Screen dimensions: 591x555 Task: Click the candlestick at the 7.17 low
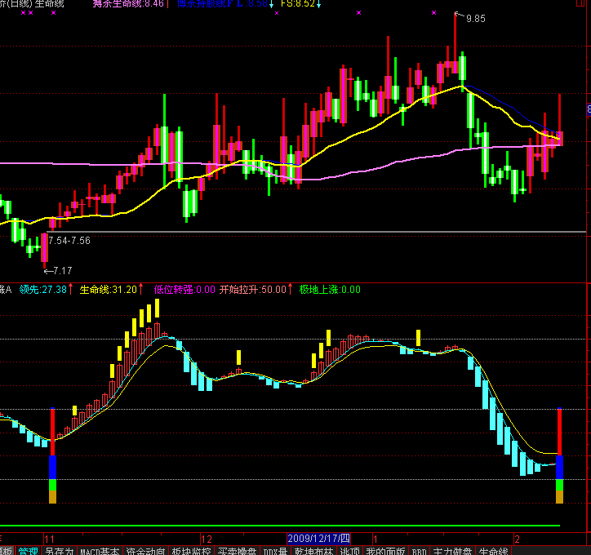(44, 250)
